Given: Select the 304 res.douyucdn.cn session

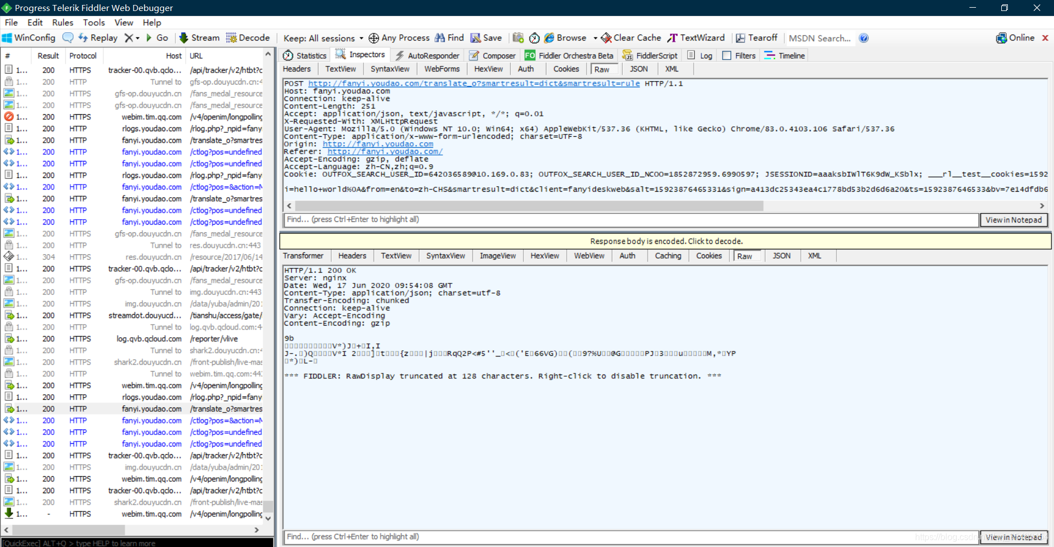Looking at the screenshot, I should [133, 257].
